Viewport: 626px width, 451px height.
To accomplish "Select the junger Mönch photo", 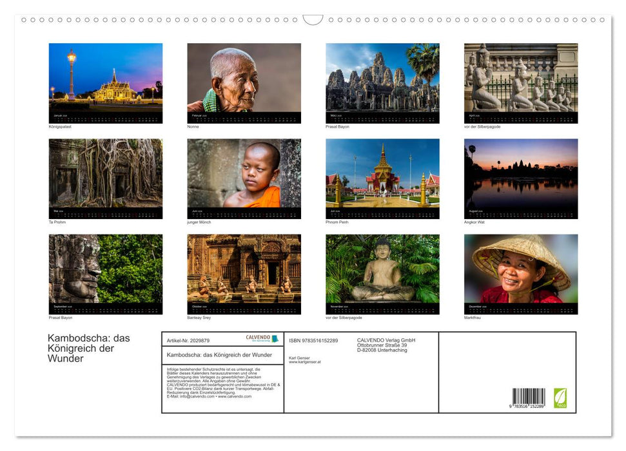I will tap(244, 173).
